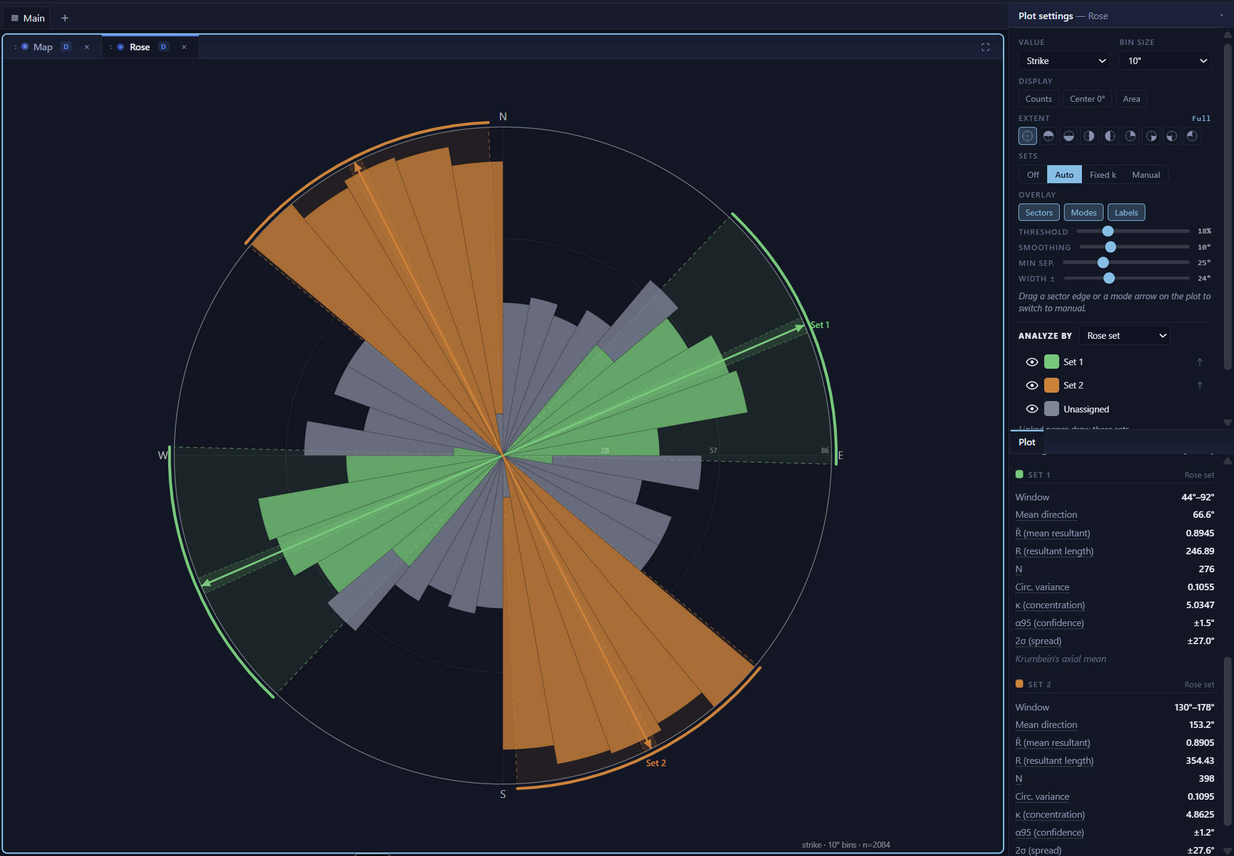This screenshot has height=856, width=1234.
Task: Set sets mode to Fixed k
Action: pos(1103,175)
